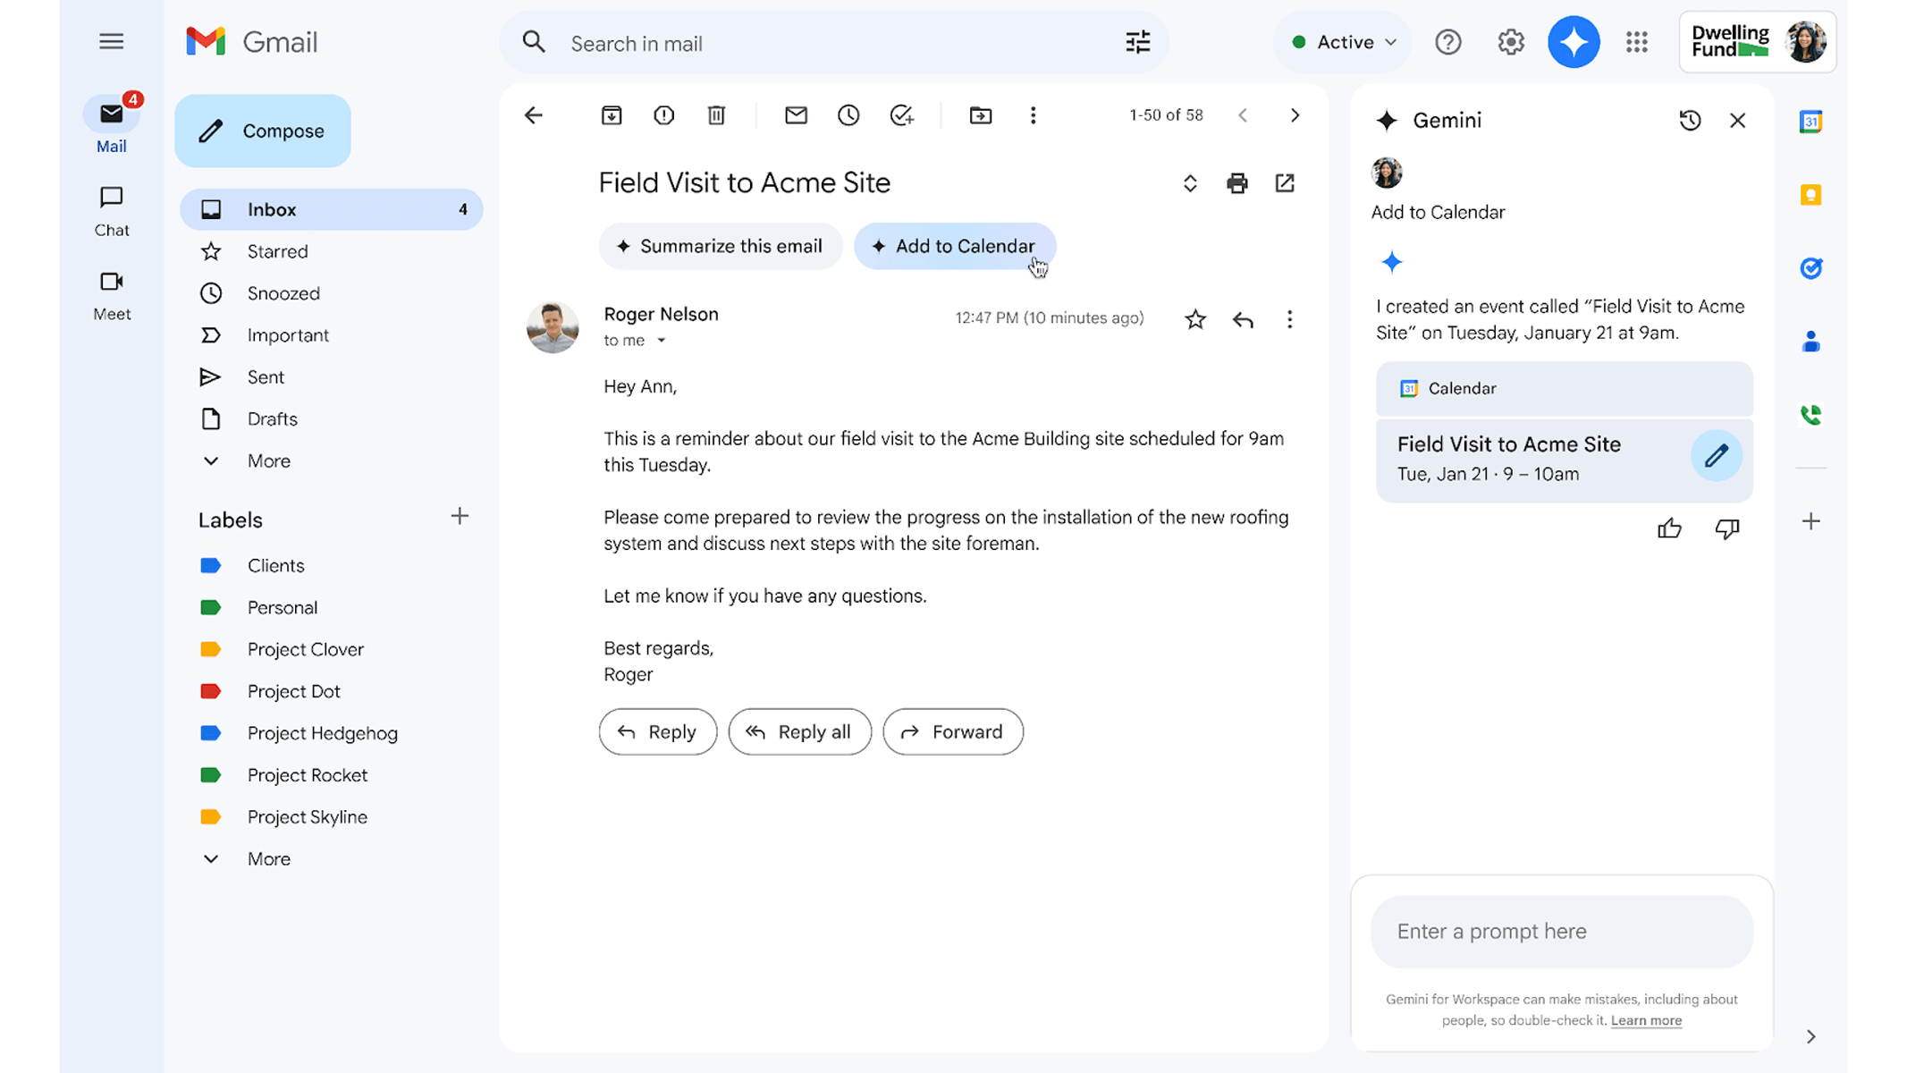This screenshot has width=1907, height=1073.
Task: Click the Summarize this email button
Action: click(721, 246)
